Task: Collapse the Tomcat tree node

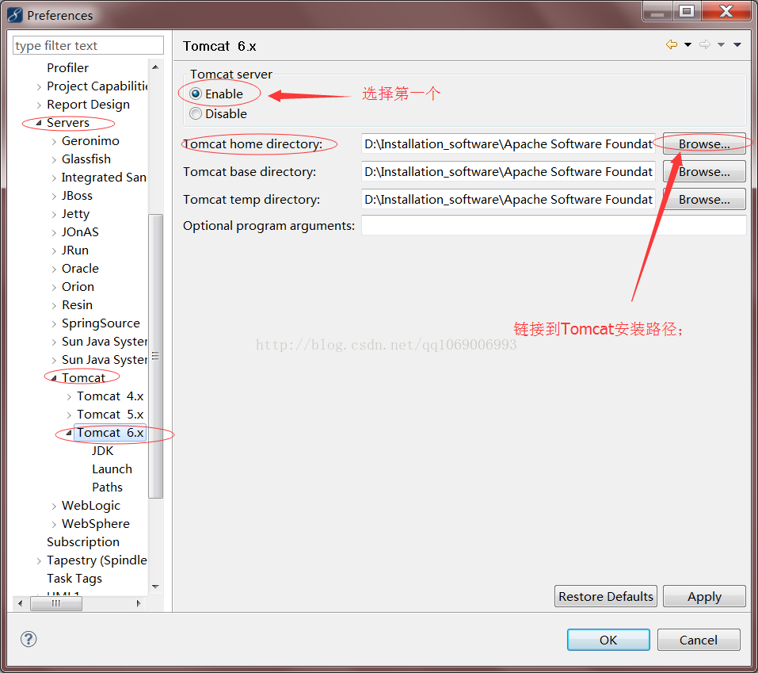Action: (x=54, y=378)
